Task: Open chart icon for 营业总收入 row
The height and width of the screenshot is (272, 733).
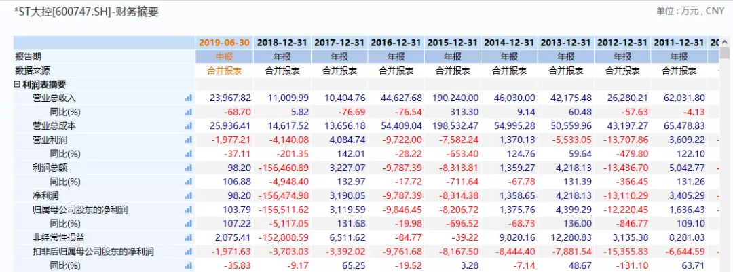Action: [x=189, y=98]
